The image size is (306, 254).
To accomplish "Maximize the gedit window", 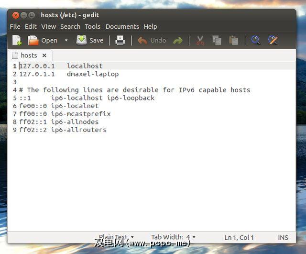I will [x=32, y=15].
